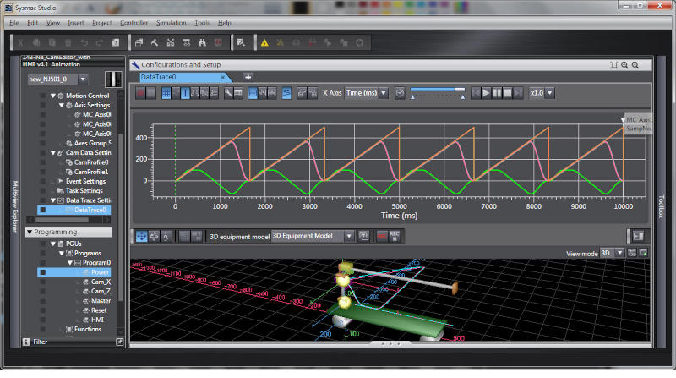Open the Toolbox side panel
Viewport: 676px width, 378px height.
coord(661,206)
